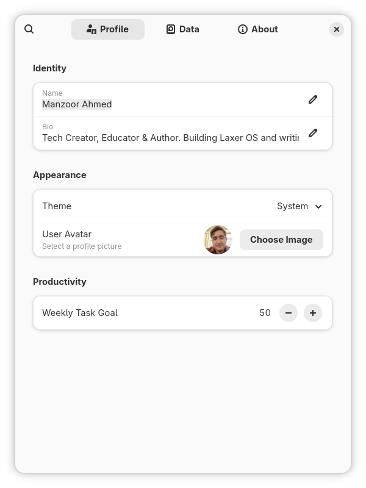Select Profile to view identity settings
Viewport: 366px width, 488px height.
point(108,29)
